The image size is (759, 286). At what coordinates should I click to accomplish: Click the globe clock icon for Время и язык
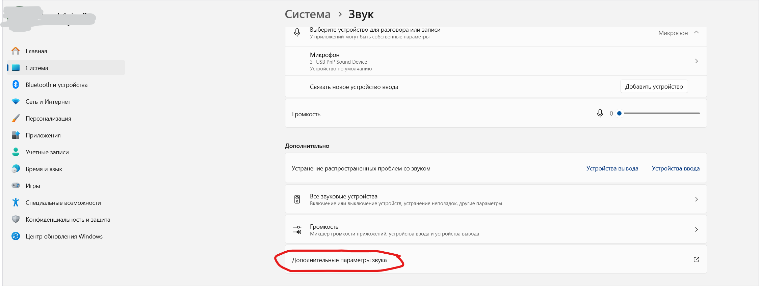point(16,169)
